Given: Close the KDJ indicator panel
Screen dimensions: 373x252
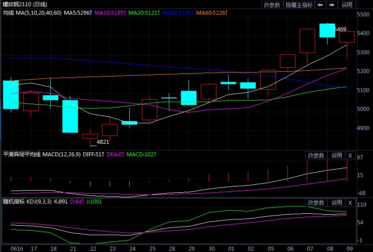Looking at the screenshot, I should click(350, 203).
